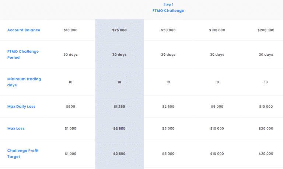Click the $1 250 max daily loss value
The height and width of the screenshot is (169, 283).
coord(119,107)
